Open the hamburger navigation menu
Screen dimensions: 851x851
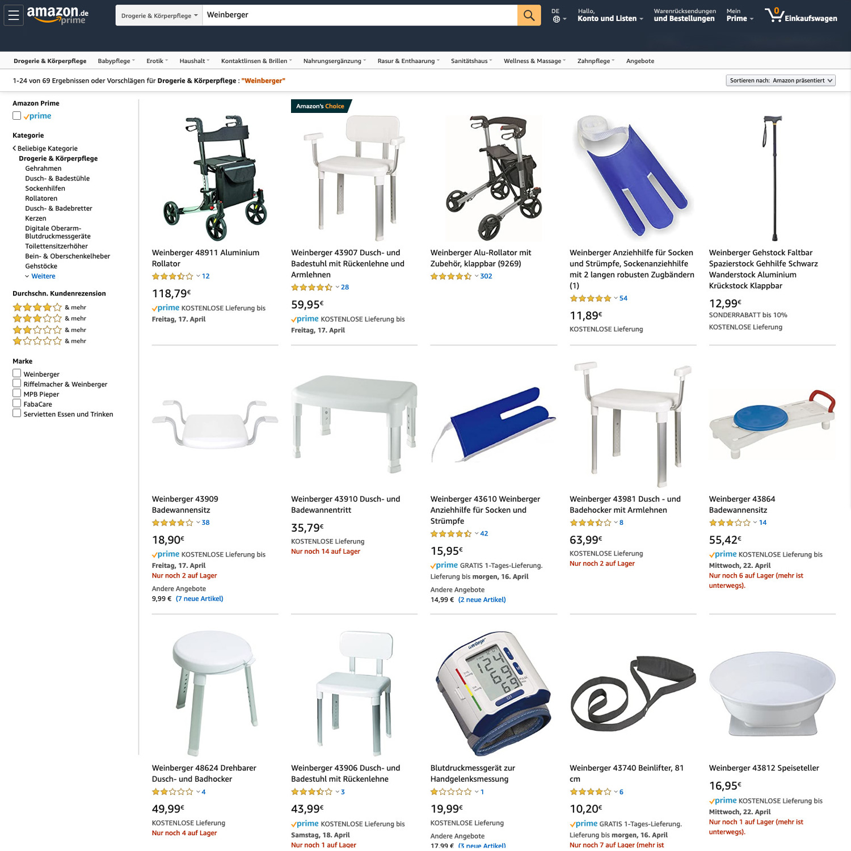[x=14, y=15]
